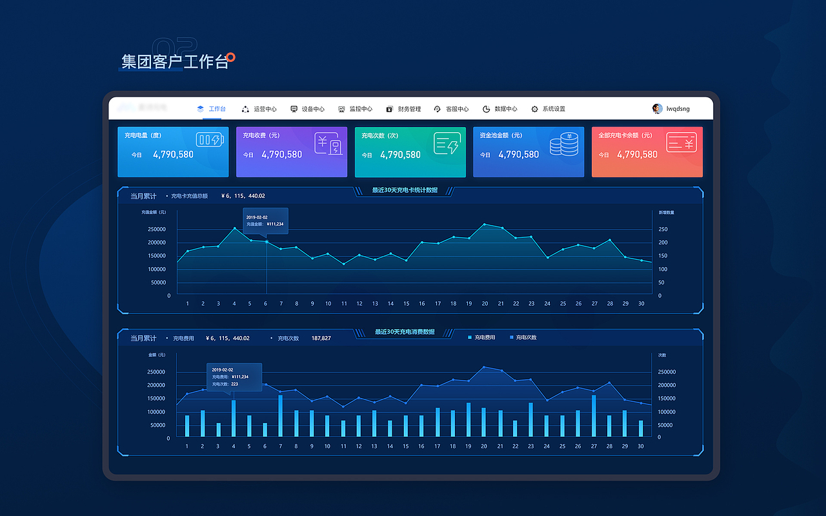This screenshot has width=826, height=516.
Task: Open the lwqdsng username link
Action: pyautogui.click(x=678, y=109)
